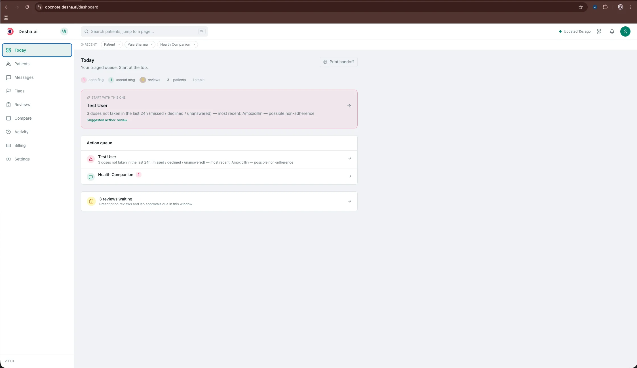Image resolution: width=637 pixels, height=368 pixels.
Task: Click the '1 stable' status text
Action: coord(198,80)
